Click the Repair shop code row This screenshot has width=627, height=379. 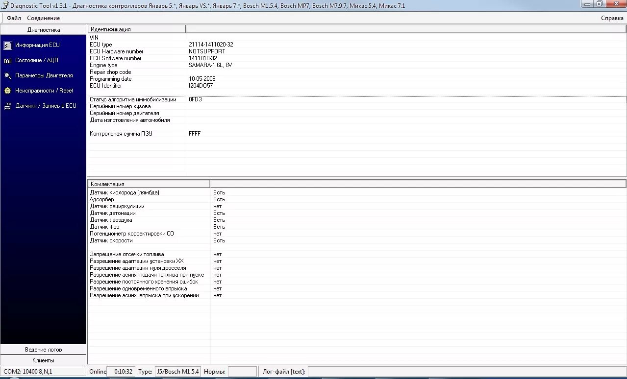tap(357, 72)
